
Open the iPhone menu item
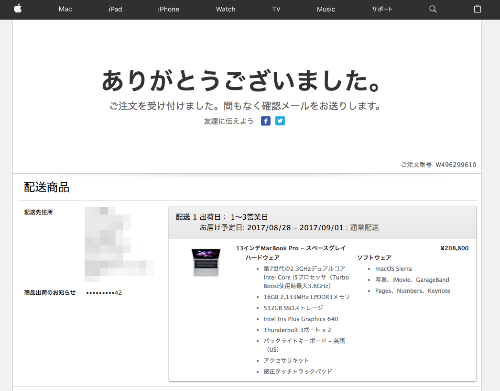[168, 9]
